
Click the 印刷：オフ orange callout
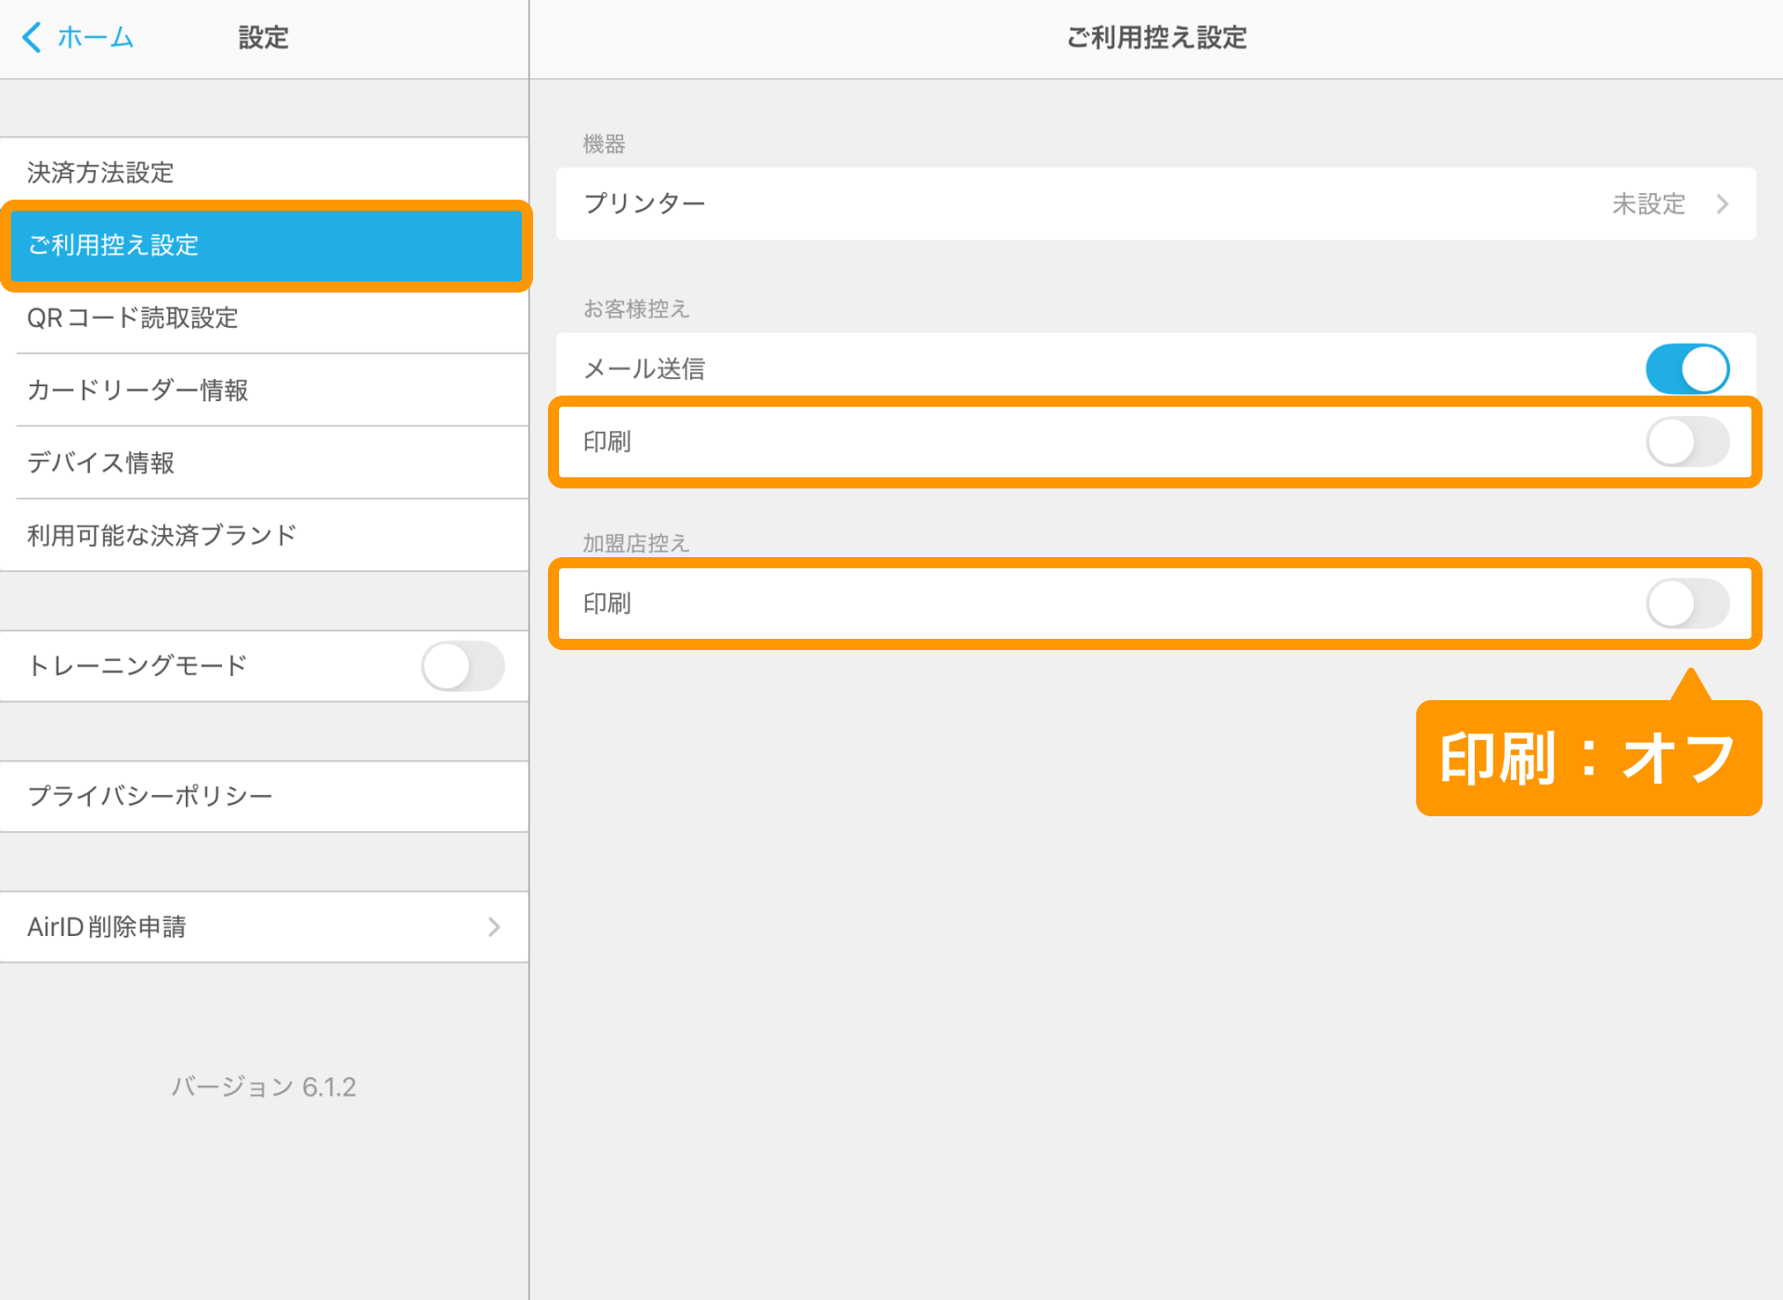(x=1588, y=759)
